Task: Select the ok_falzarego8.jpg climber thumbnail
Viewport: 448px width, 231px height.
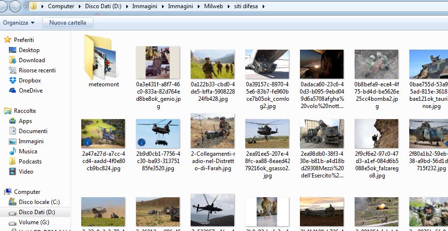Action: pos(376,133)
